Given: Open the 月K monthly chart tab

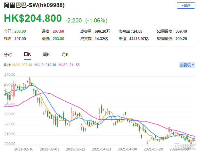Looking at the screenshot, I should [x=65, y=55].
